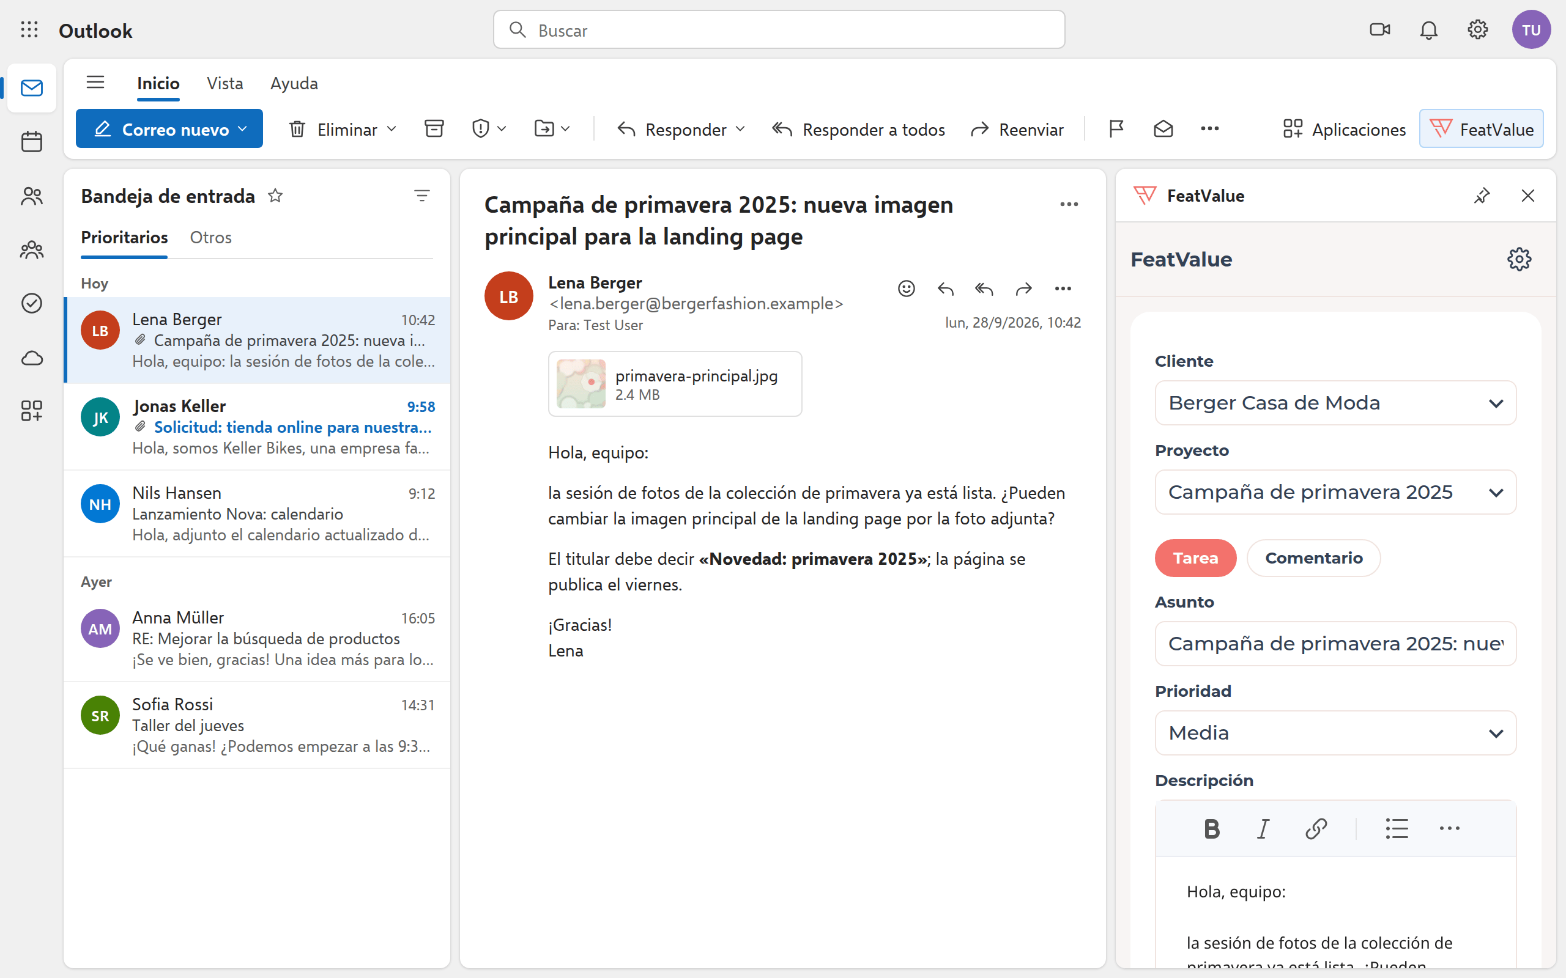Expand the Responder dropdown arrow
Viewport: 1566px width, 978px height.
tap(741, 129)
